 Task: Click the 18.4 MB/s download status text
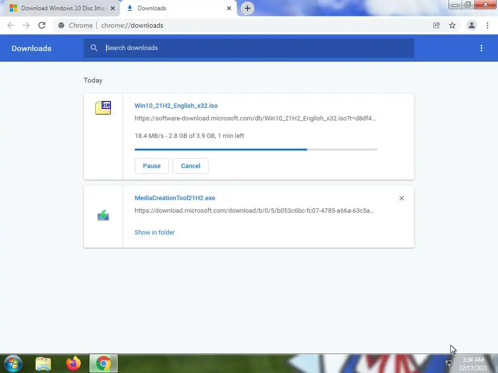pos(189,136)
